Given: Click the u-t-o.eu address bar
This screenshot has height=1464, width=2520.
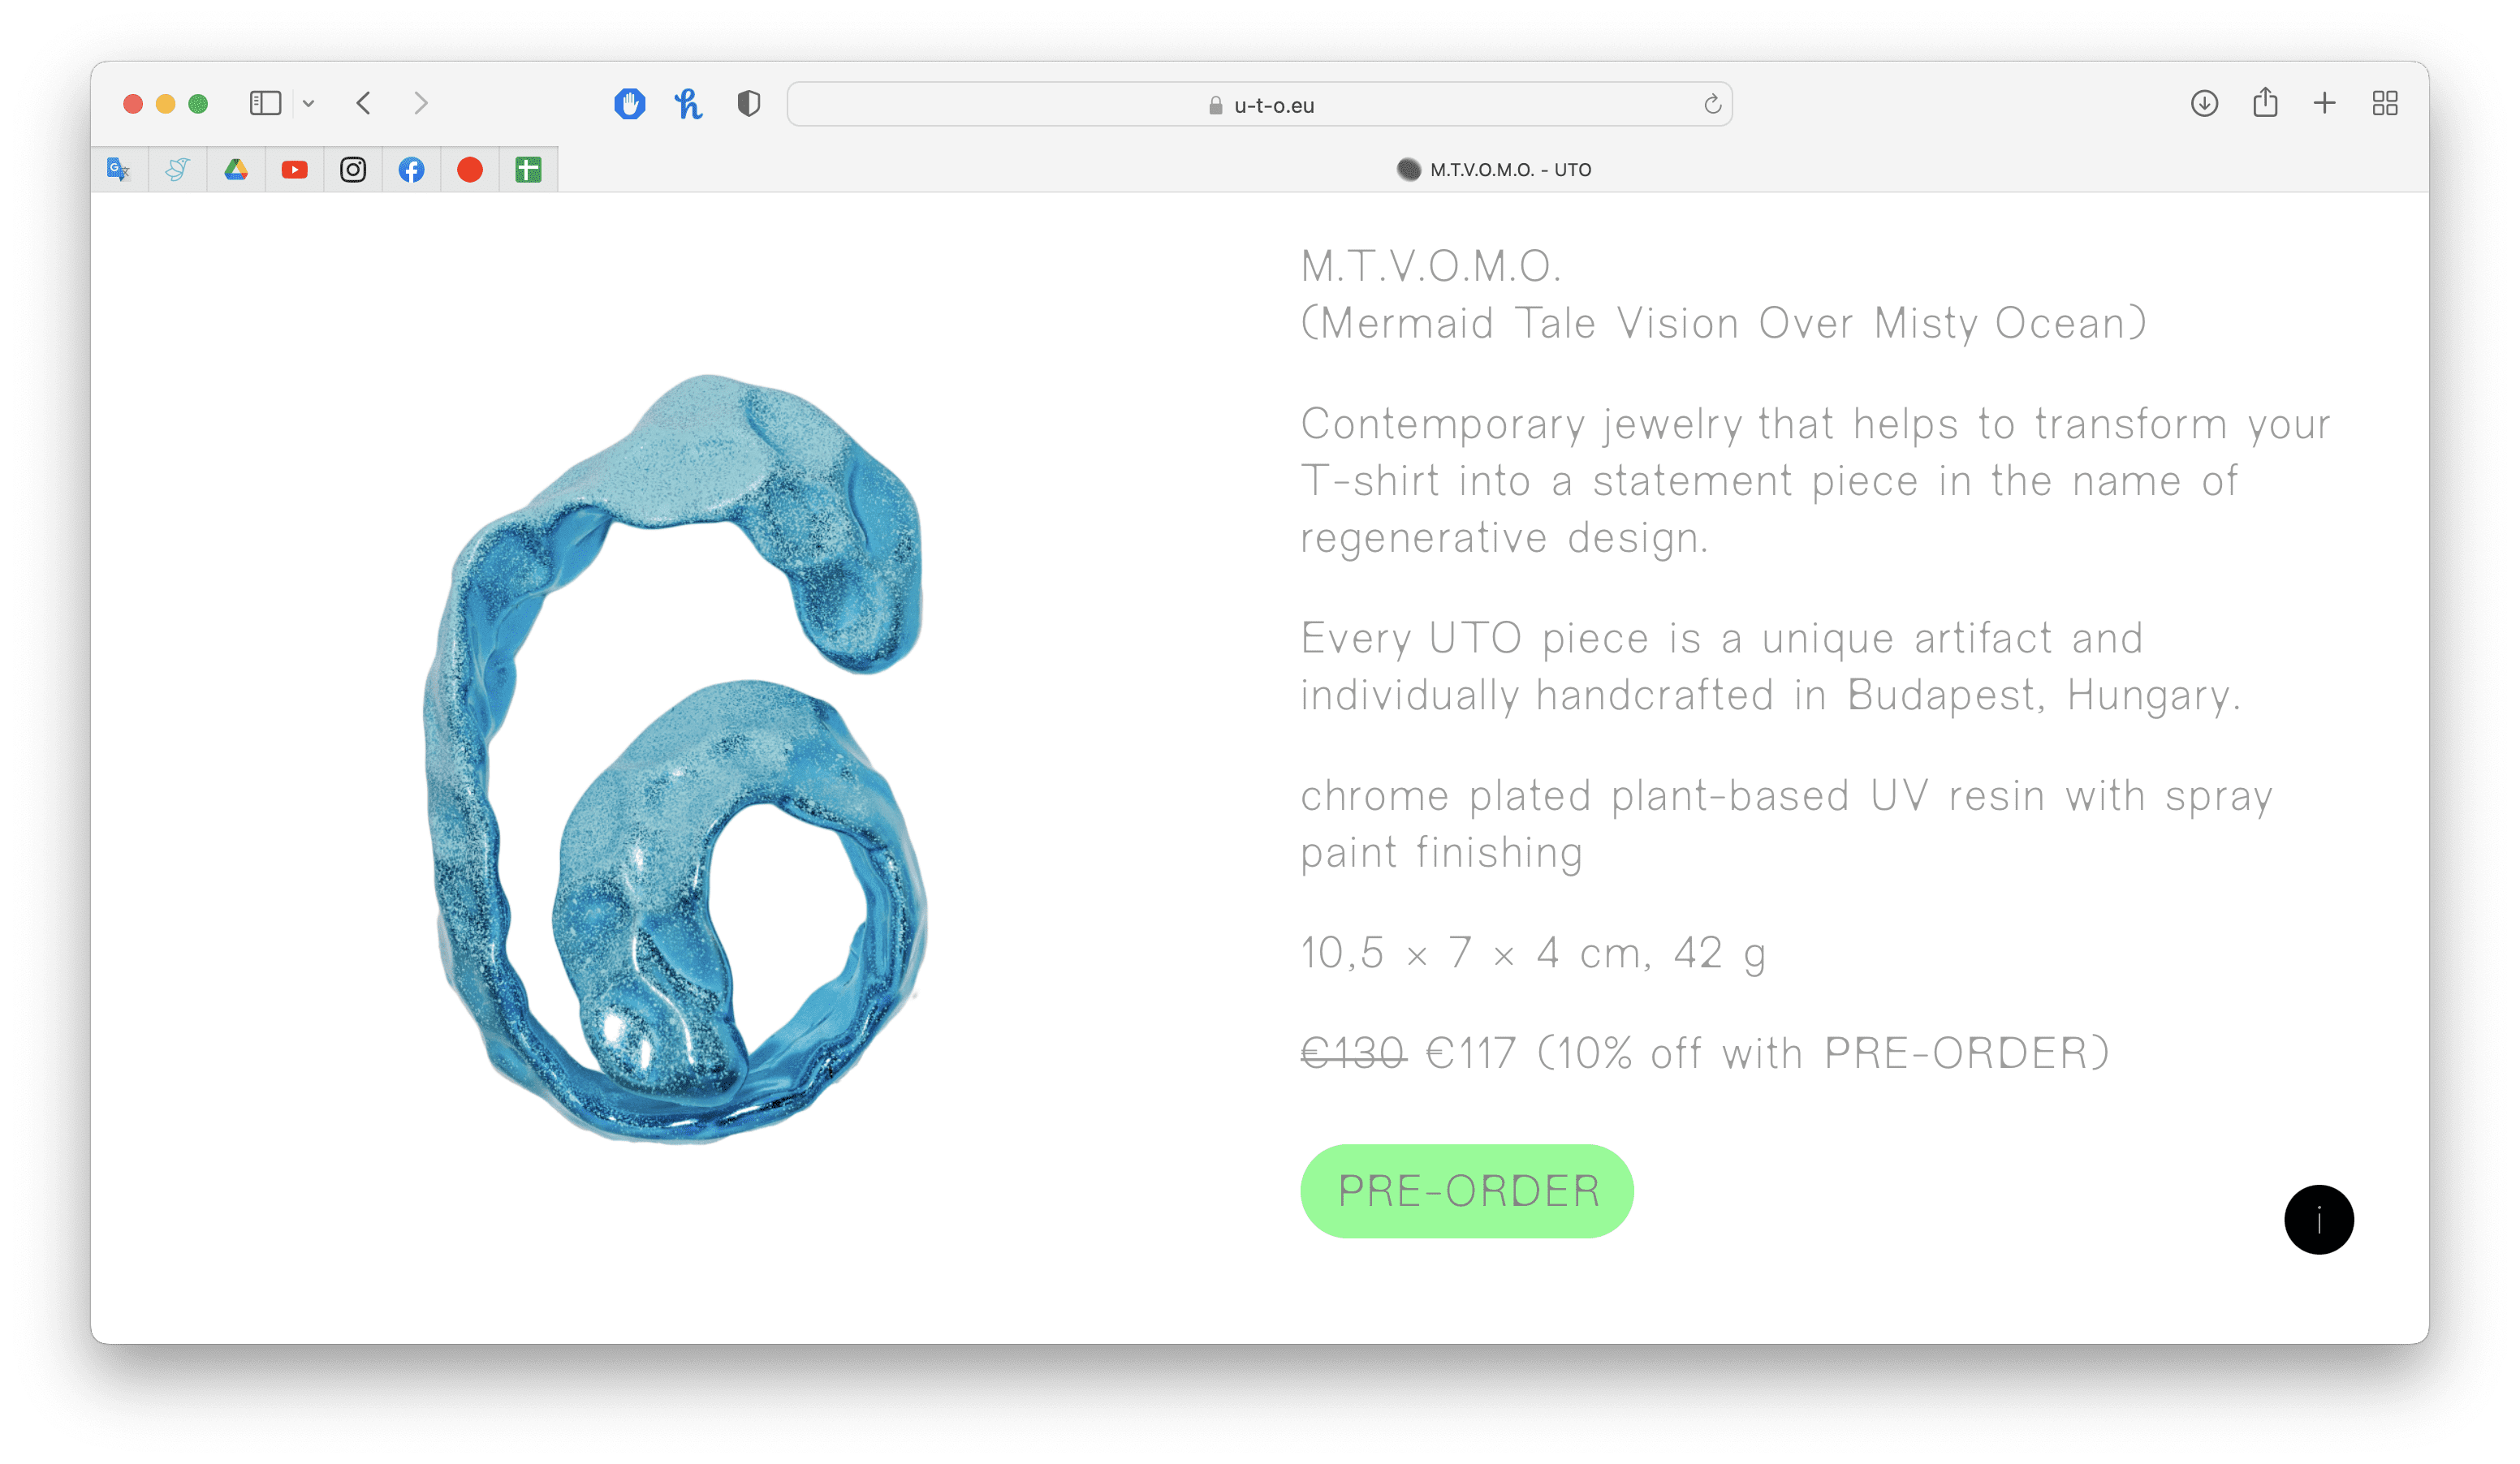Looking at the screenshot, I should [1259, 104].
